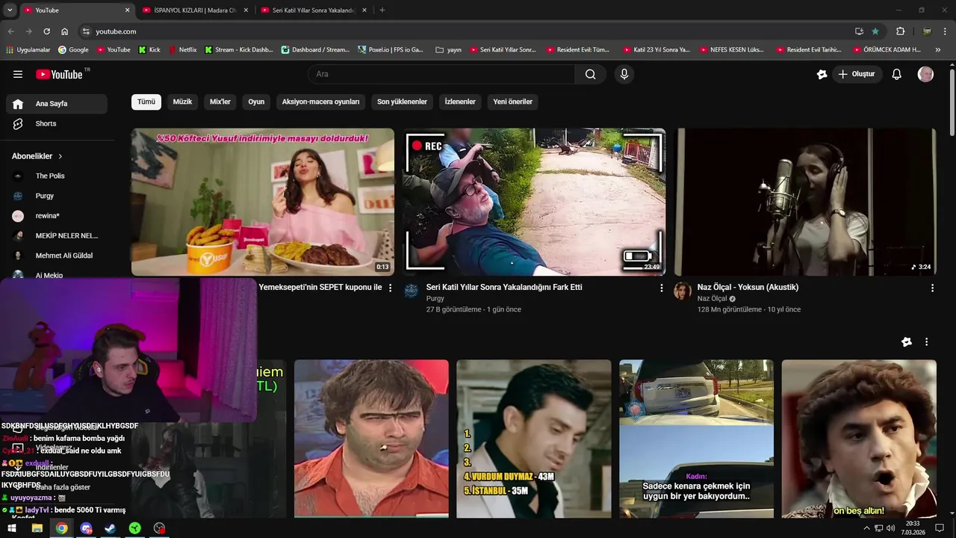
Task: Click Naz Ölçal - Yoksun (Akustik) title
Action: [x=748, y=287]
